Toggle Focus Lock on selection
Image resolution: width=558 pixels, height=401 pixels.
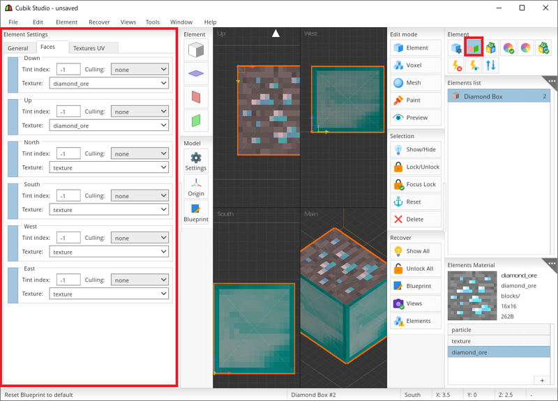416,184
